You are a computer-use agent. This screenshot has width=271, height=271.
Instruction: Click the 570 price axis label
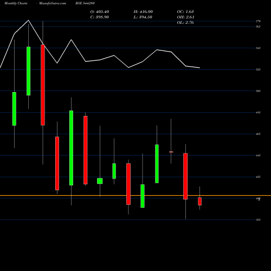click(x=258, y=21)
